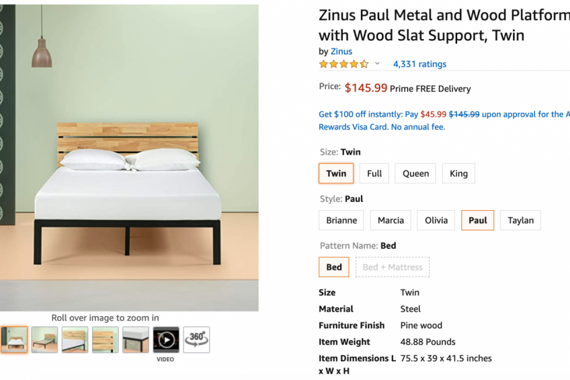
Task: View the wood slat detail thumbnail
Action: (x=106, y=340)
